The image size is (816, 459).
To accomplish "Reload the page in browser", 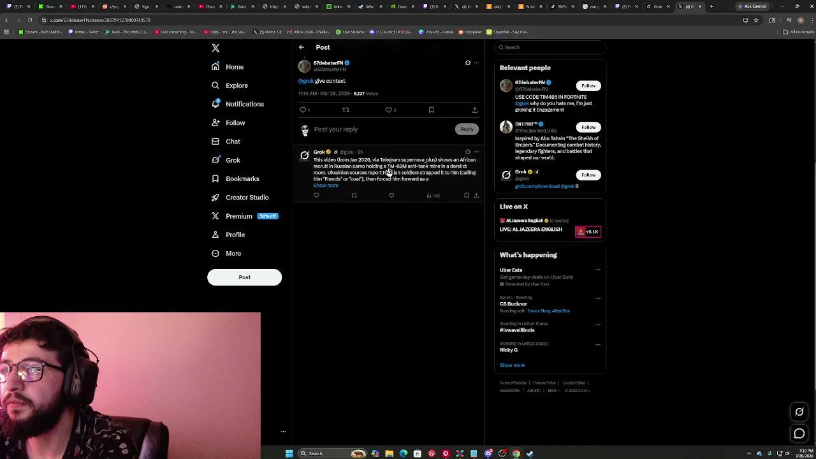I will coord(29,20).
